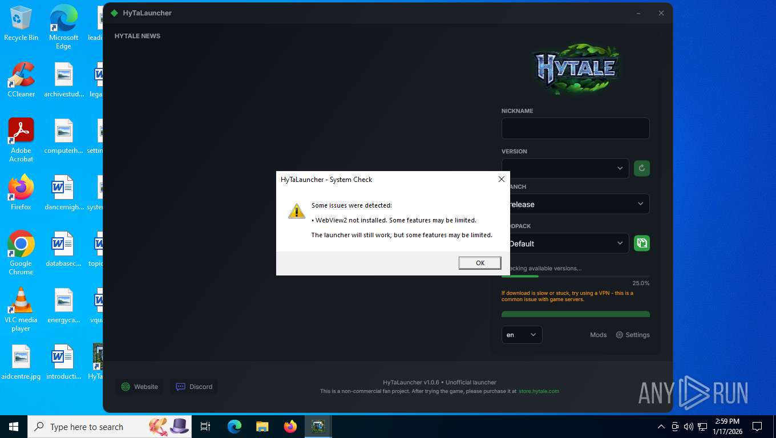Image resolution: width=776 pixels, height=438 pixels.
Task: Refresh the version list with green button
Action: [642, 168]
